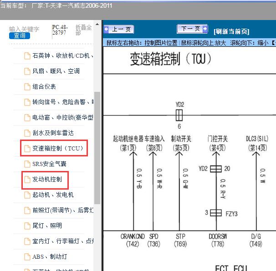Click 门控开关 (第4页) reference in diagram

click(x=218, y=143)
